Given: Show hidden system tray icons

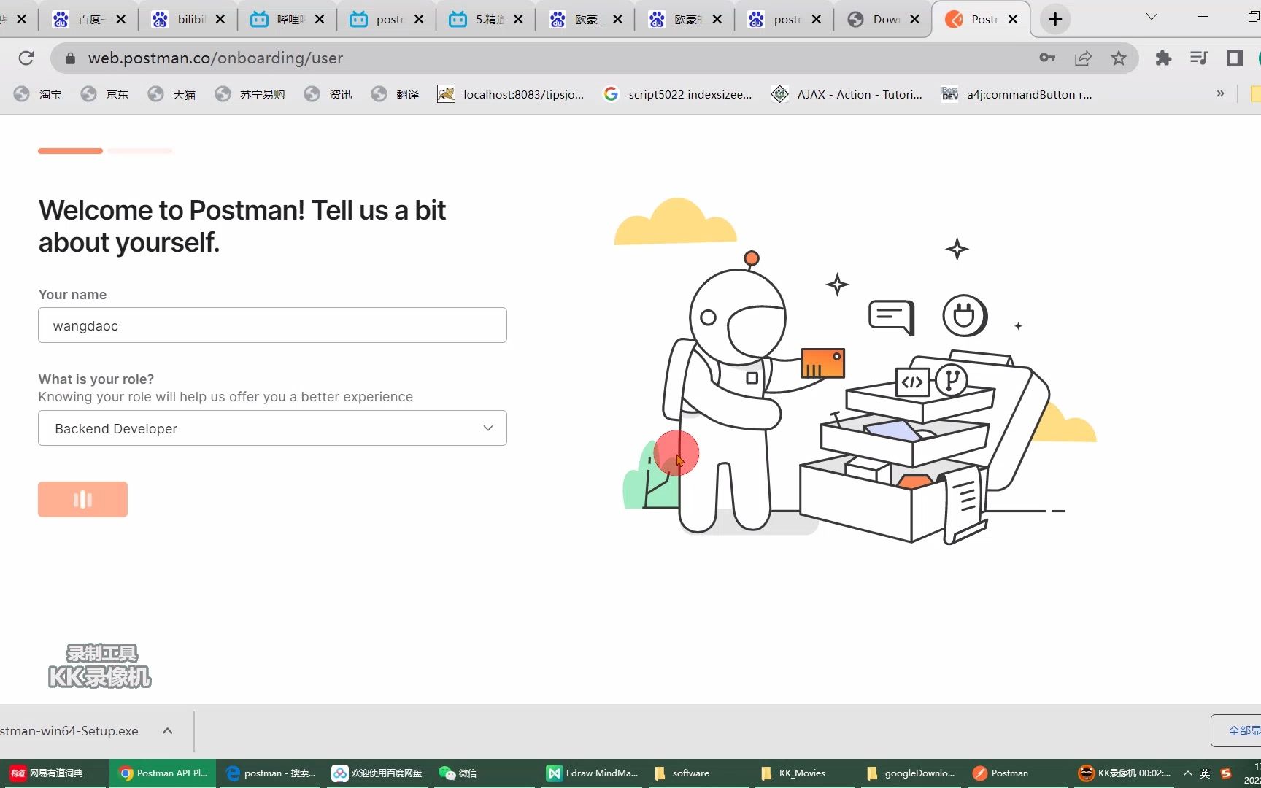Looking at the screenshot, I should (x=1188, y=773).
